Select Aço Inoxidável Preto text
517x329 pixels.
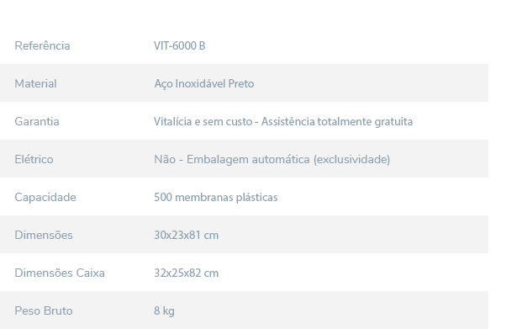[203, 83]
